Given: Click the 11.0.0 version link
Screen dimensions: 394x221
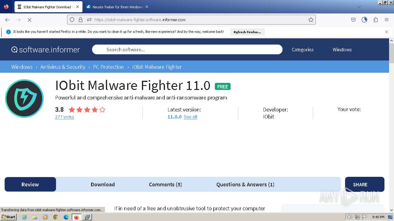Looking at the screenshot, I should click(175, 117).
